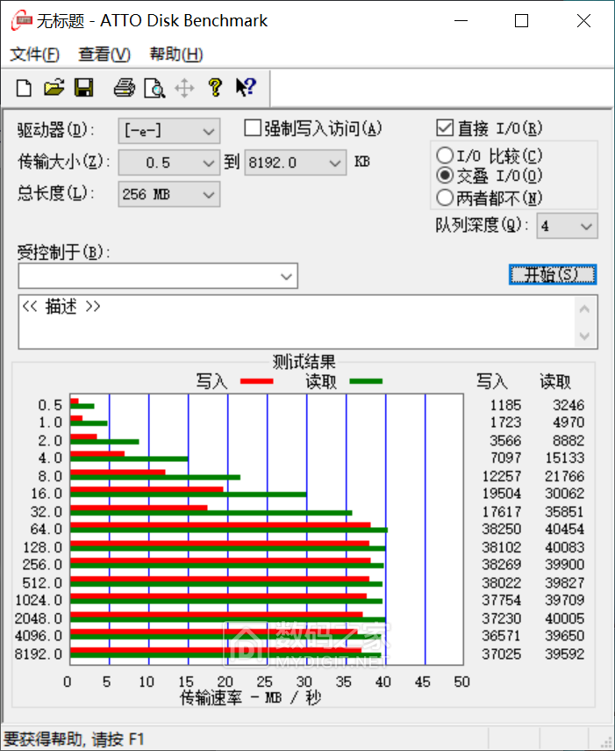Viewport: 615px width, 751px height.
Task: Open a benchmark file via folder icon
Action: [54, 88]
